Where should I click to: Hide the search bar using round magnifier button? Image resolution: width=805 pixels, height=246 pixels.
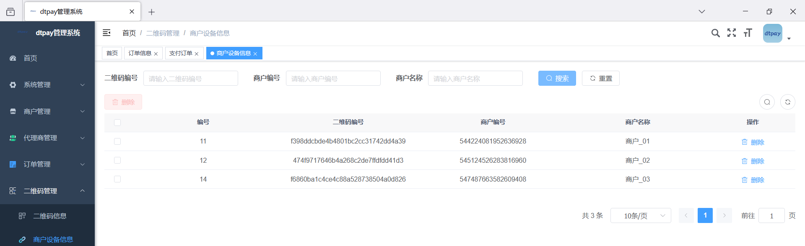pos(767,102)
